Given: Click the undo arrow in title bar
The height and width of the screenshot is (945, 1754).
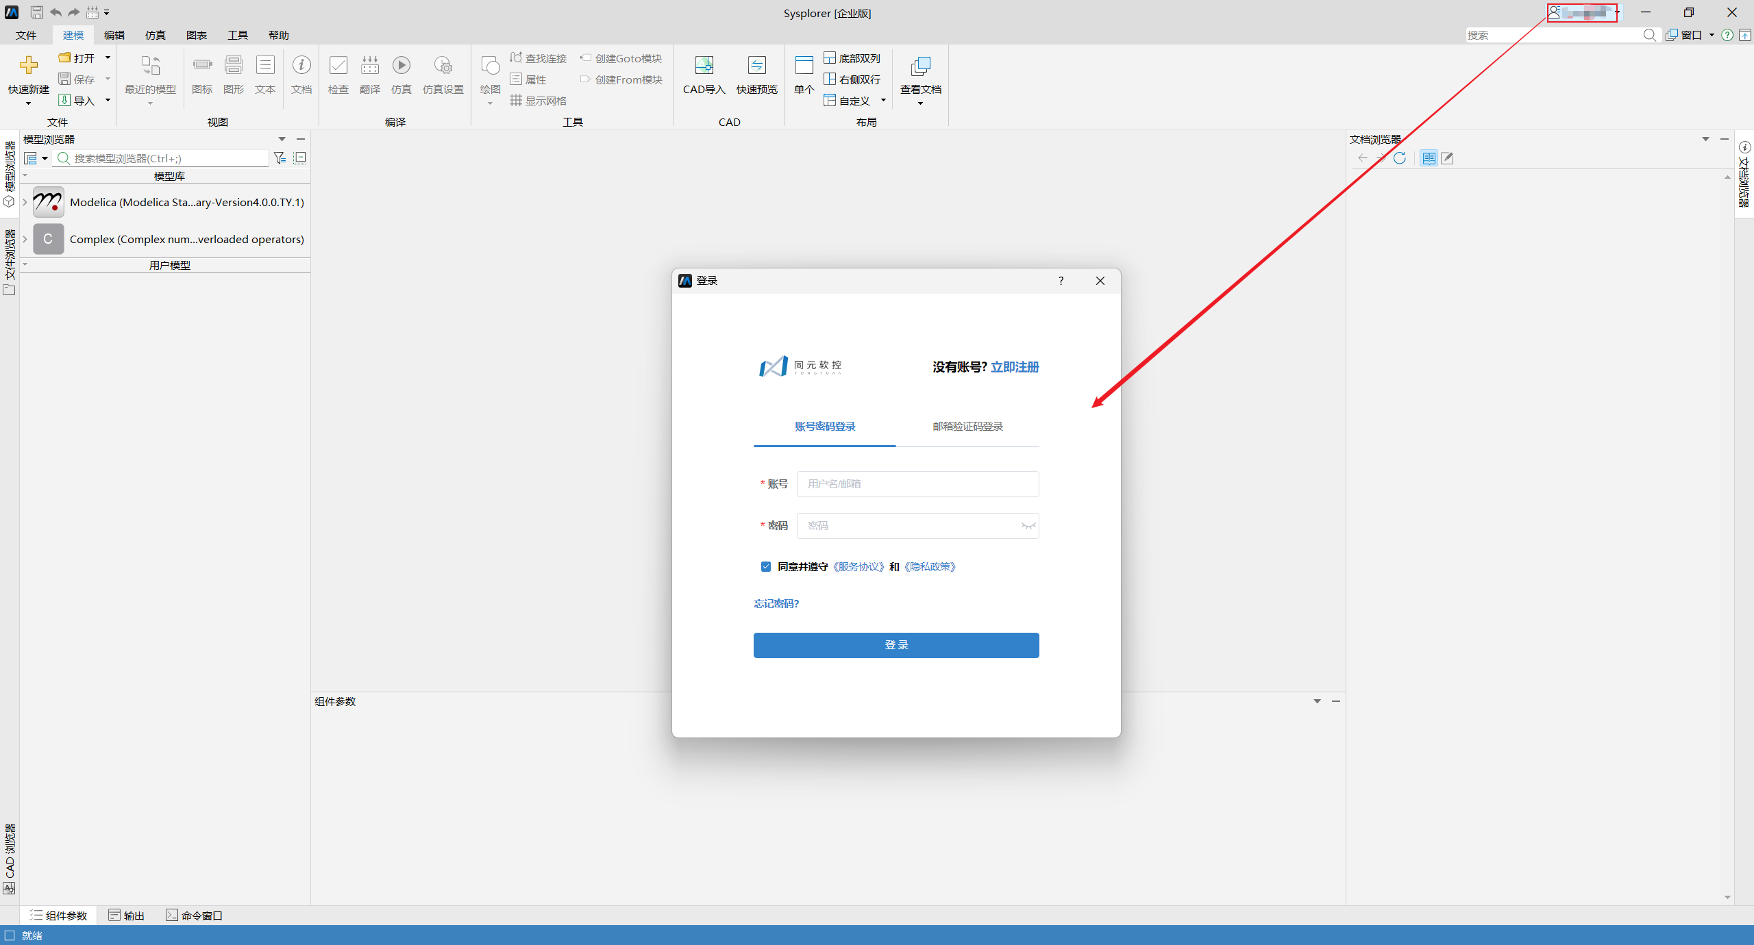Looking at the screenshot, I should pos(55,12).
